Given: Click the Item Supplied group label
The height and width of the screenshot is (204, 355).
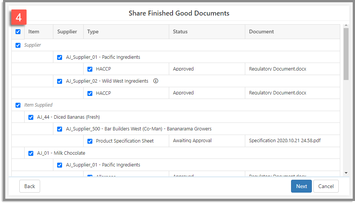Looking at the screenshot, I should click(38, 105).
